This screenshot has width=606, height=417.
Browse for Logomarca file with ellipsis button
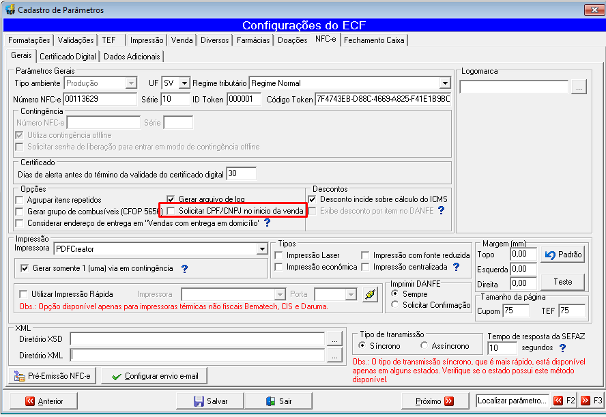point(579,87)
